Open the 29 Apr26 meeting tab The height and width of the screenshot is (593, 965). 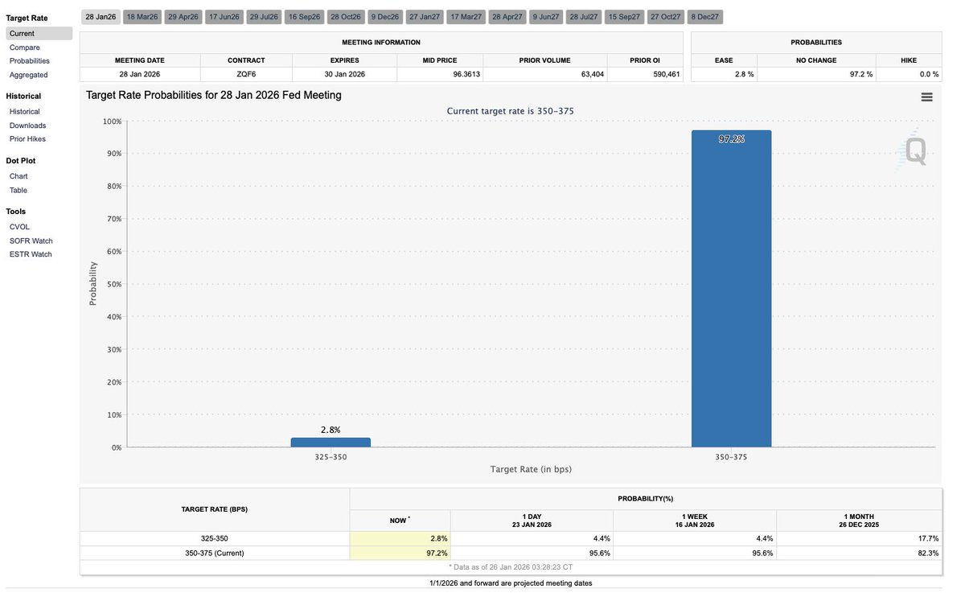(183, 16)
